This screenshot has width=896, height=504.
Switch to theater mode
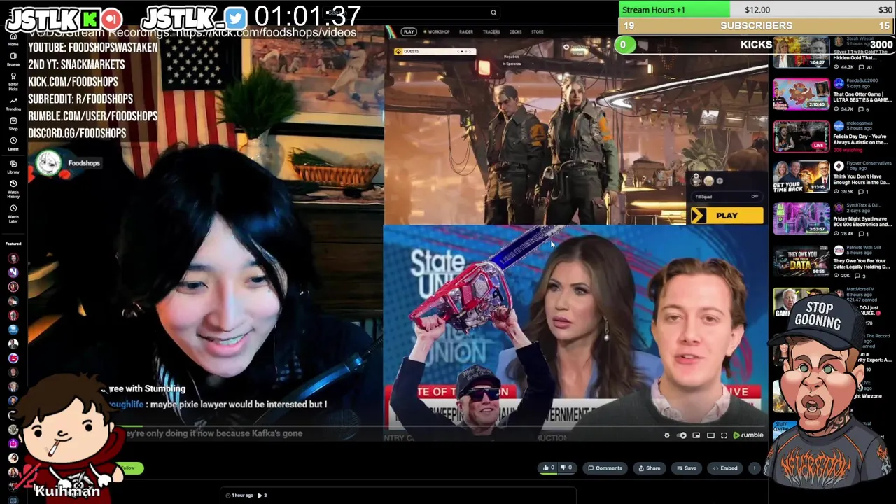point(710,435)
